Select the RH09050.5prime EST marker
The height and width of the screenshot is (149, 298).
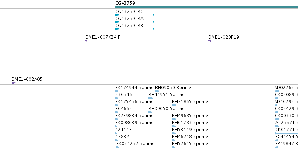pos(150,112)
